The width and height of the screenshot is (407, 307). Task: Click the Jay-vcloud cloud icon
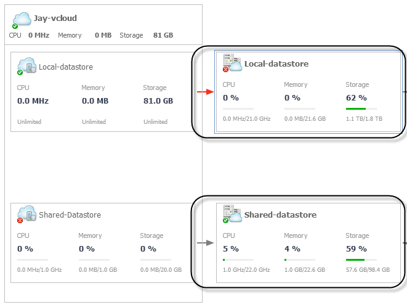point(22,19)
